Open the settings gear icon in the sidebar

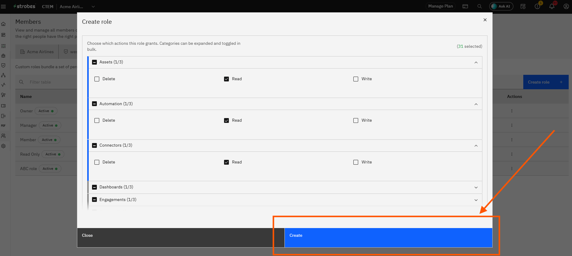tap(4, 146)
